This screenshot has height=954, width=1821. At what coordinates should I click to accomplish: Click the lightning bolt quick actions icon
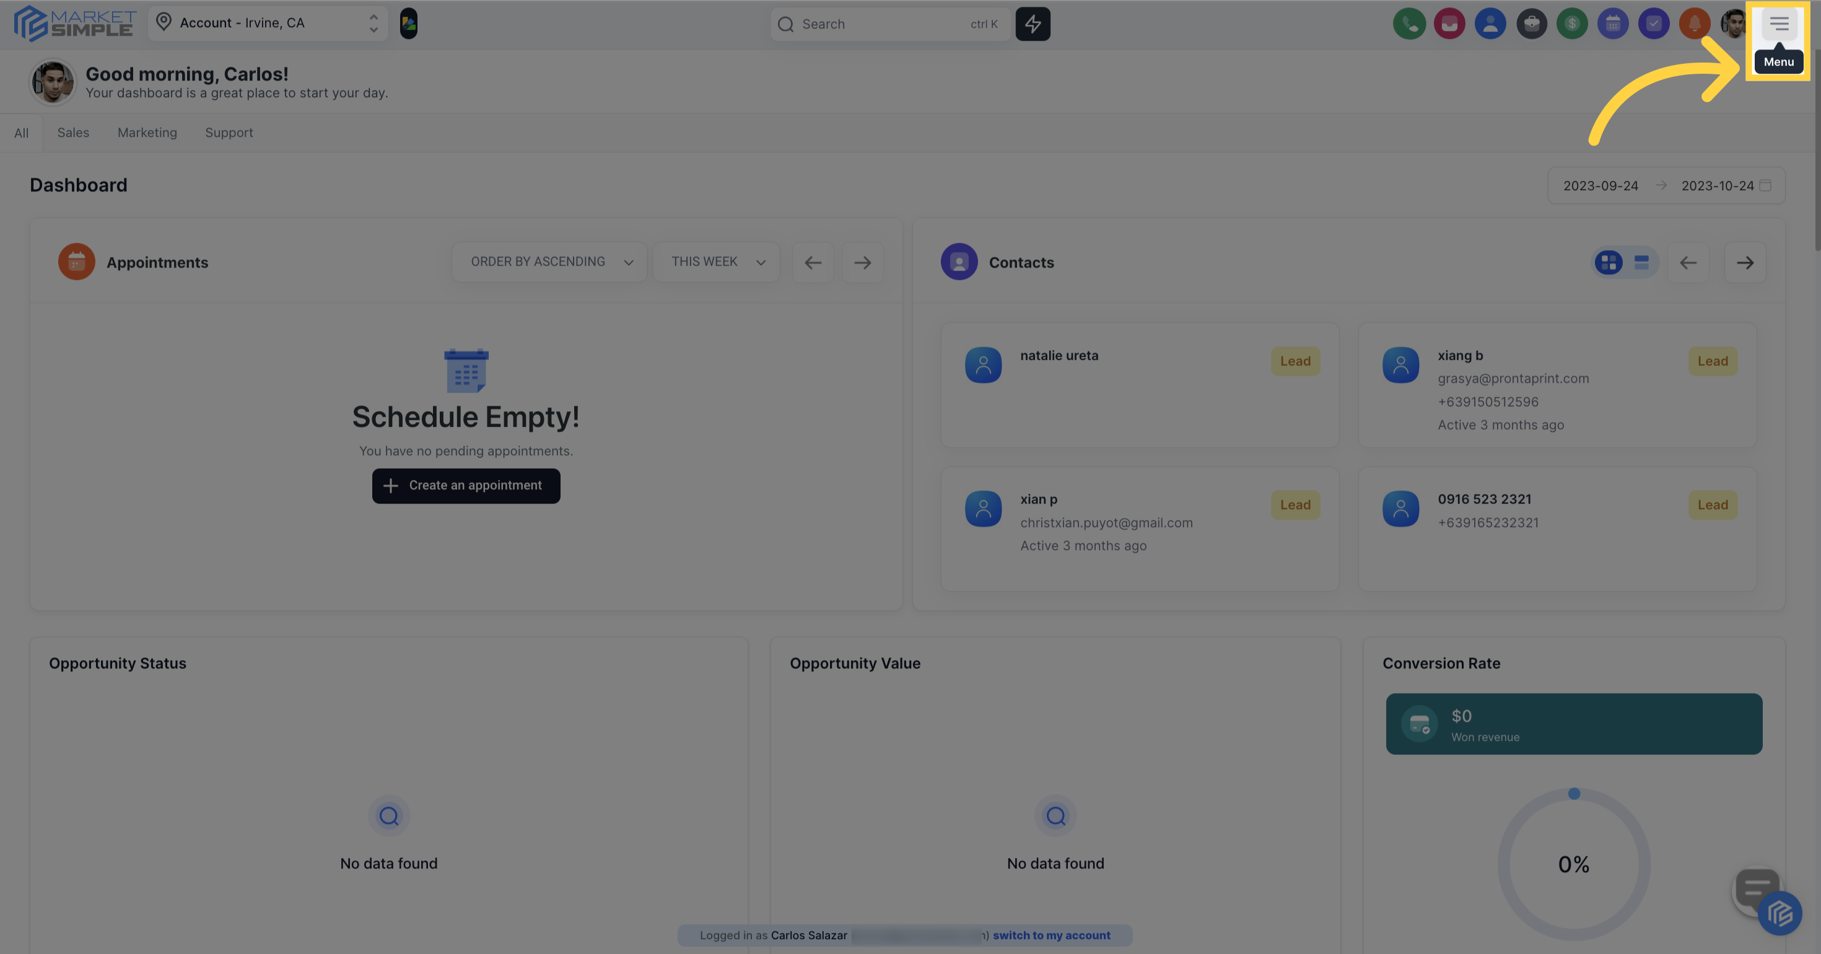(1033, 24)
